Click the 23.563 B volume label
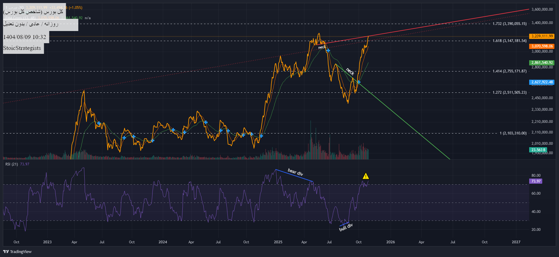 (538, 150)
